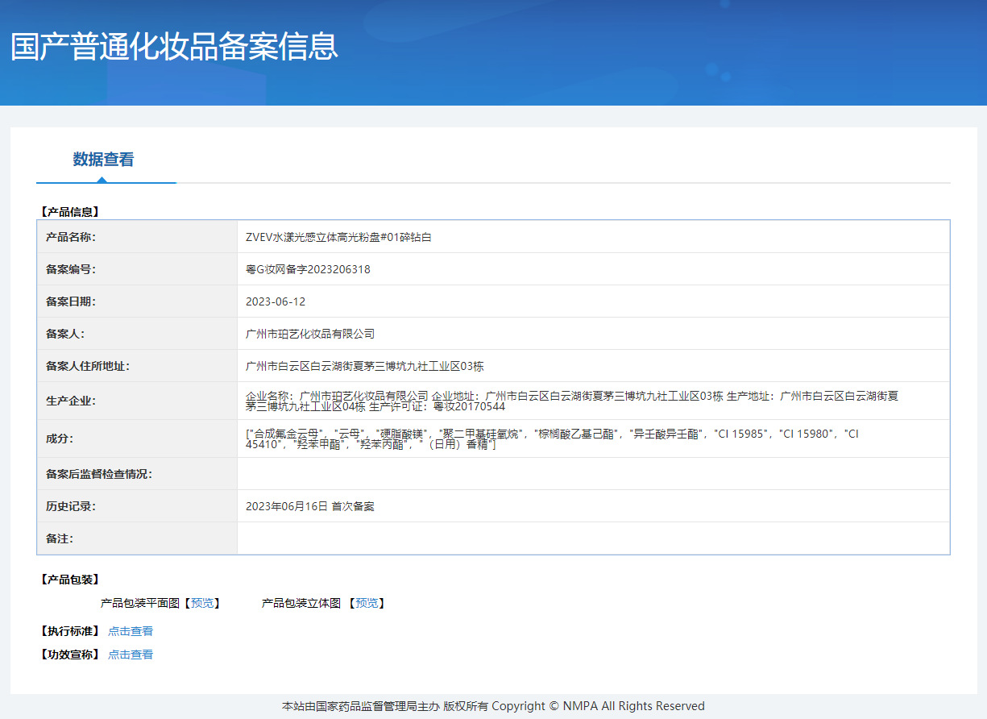987x719 pixels.
Task: Select product name ZVEV水漾光感立体高光粉盘#01碎钻白
Action: (338, 237)
